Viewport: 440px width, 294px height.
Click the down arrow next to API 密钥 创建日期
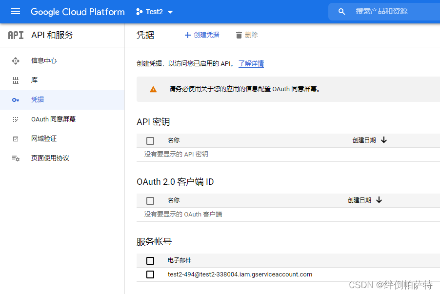pyautogui.click(x=384, y=140)
